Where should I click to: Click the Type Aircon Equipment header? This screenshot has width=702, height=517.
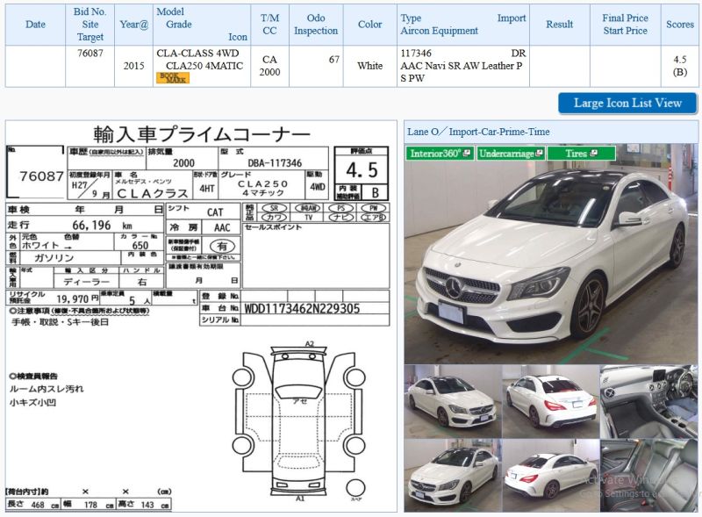tap(463, 25)
